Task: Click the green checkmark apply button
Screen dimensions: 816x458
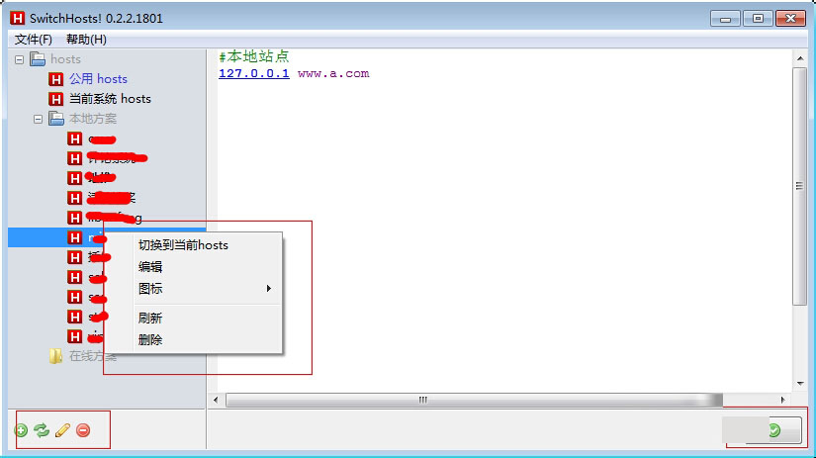Action: click(x=773, y=430)
